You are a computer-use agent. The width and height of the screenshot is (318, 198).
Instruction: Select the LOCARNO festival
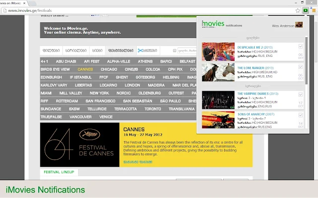click(x=108, y=85)
